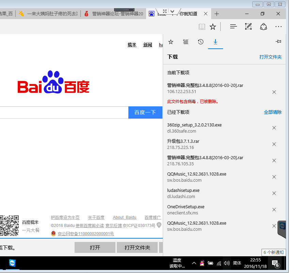Show Favorites inside the Hub panel
Viewport: 300px width, 273px height.
tap(170, 42)
